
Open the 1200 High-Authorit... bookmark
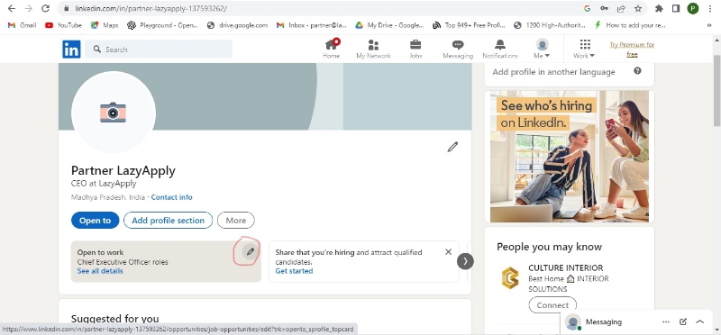(x=550, y=25)
